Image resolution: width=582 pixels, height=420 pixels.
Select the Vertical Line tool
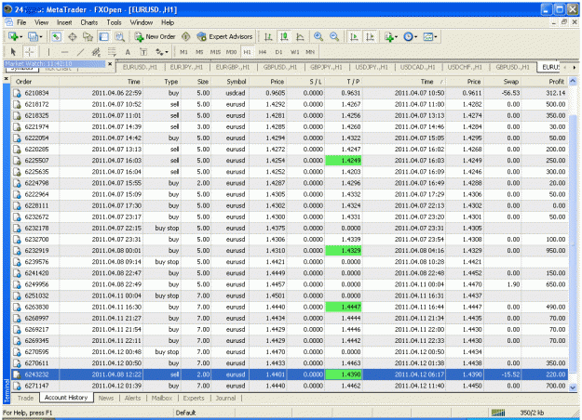click(48, 52)
